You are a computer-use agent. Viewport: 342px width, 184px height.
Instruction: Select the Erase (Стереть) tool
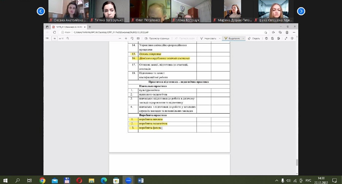point(254,38)
